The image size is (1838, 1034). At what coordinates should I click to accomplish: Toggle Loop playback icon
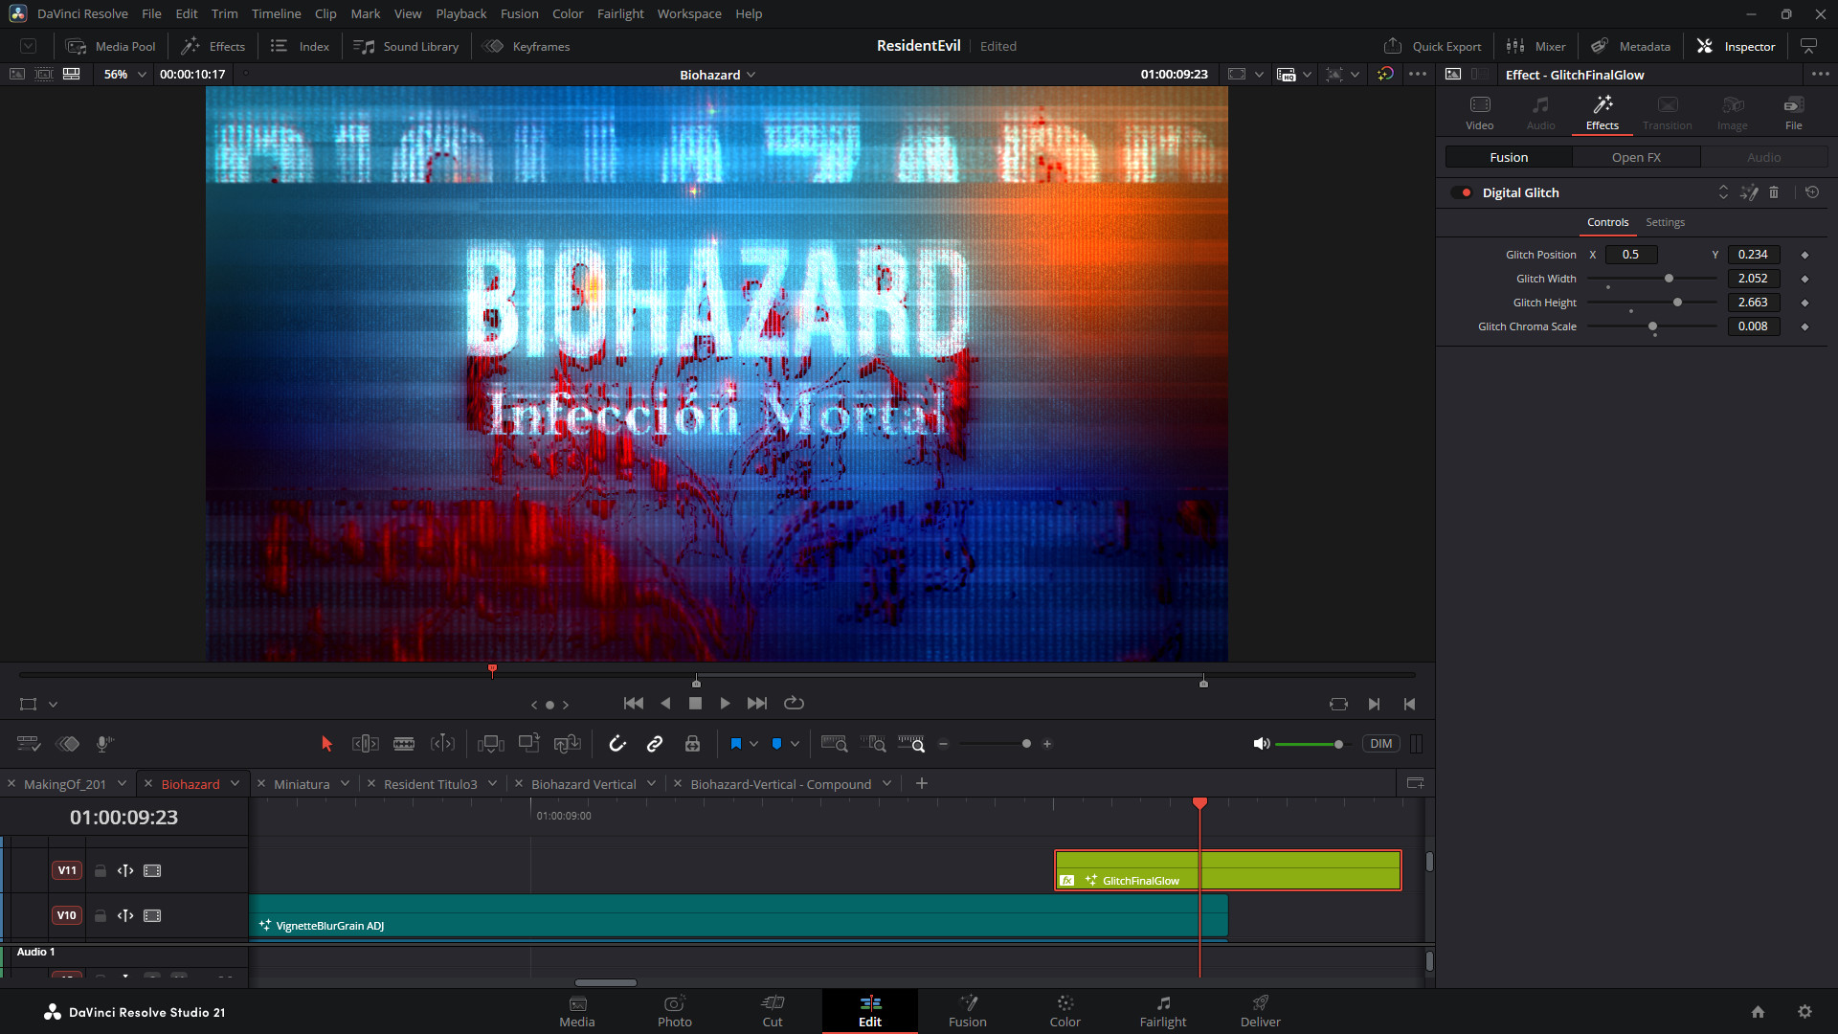pos(794,704)
